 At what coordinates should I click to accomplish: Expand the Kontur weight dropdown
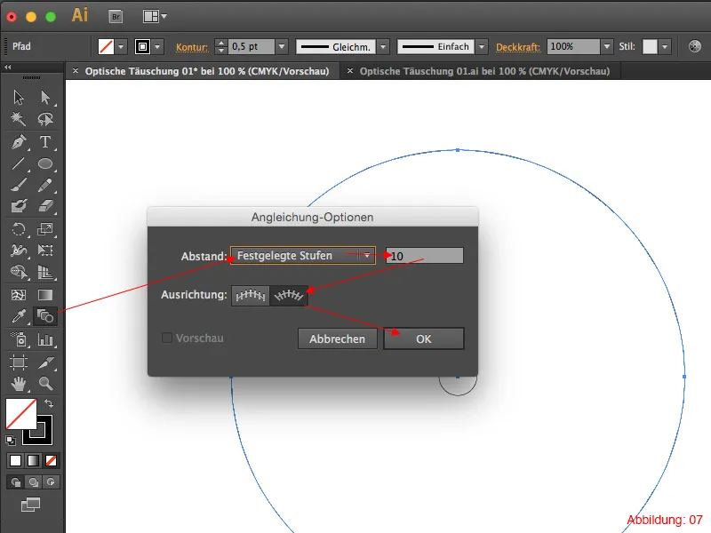(282, 47)
